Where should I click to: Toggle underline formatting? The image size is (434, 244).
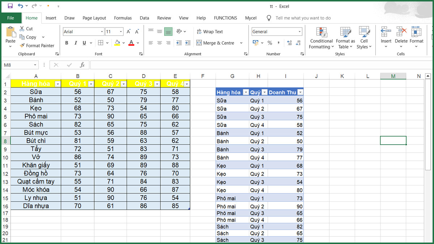(84, 43)
